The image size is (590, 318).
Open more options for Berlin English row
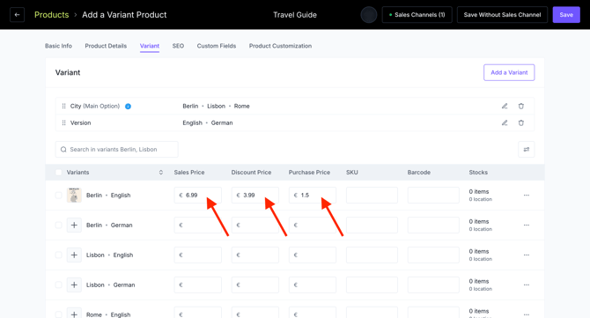(x=527, y=196)
